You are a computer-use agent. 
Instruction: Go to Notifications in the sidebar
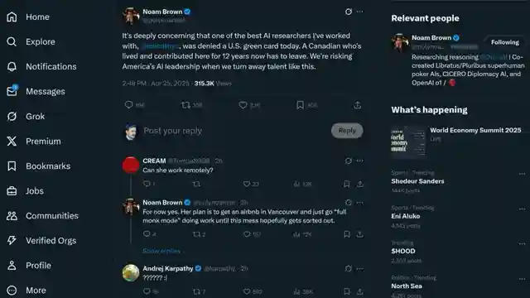click(x=41, y=66)
